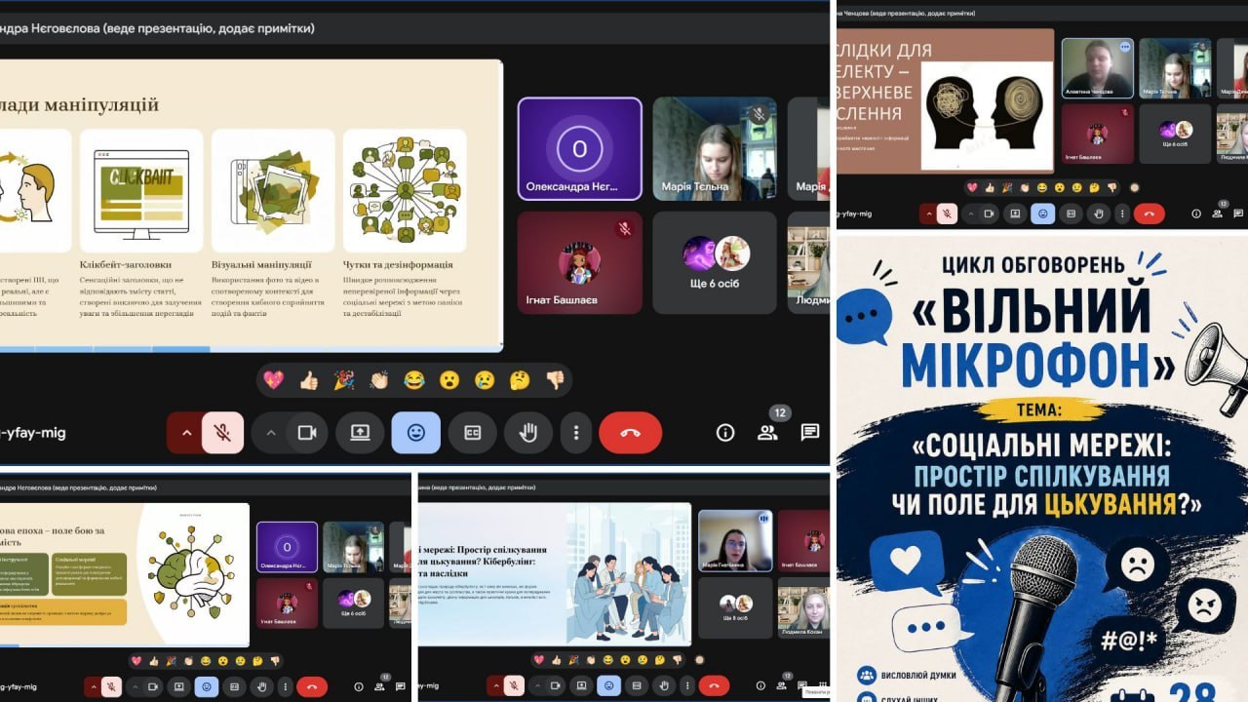Send party popper reaction in the largest call
The height and width of the screenshot is (702, 1248).
click(x=344, y=380)
